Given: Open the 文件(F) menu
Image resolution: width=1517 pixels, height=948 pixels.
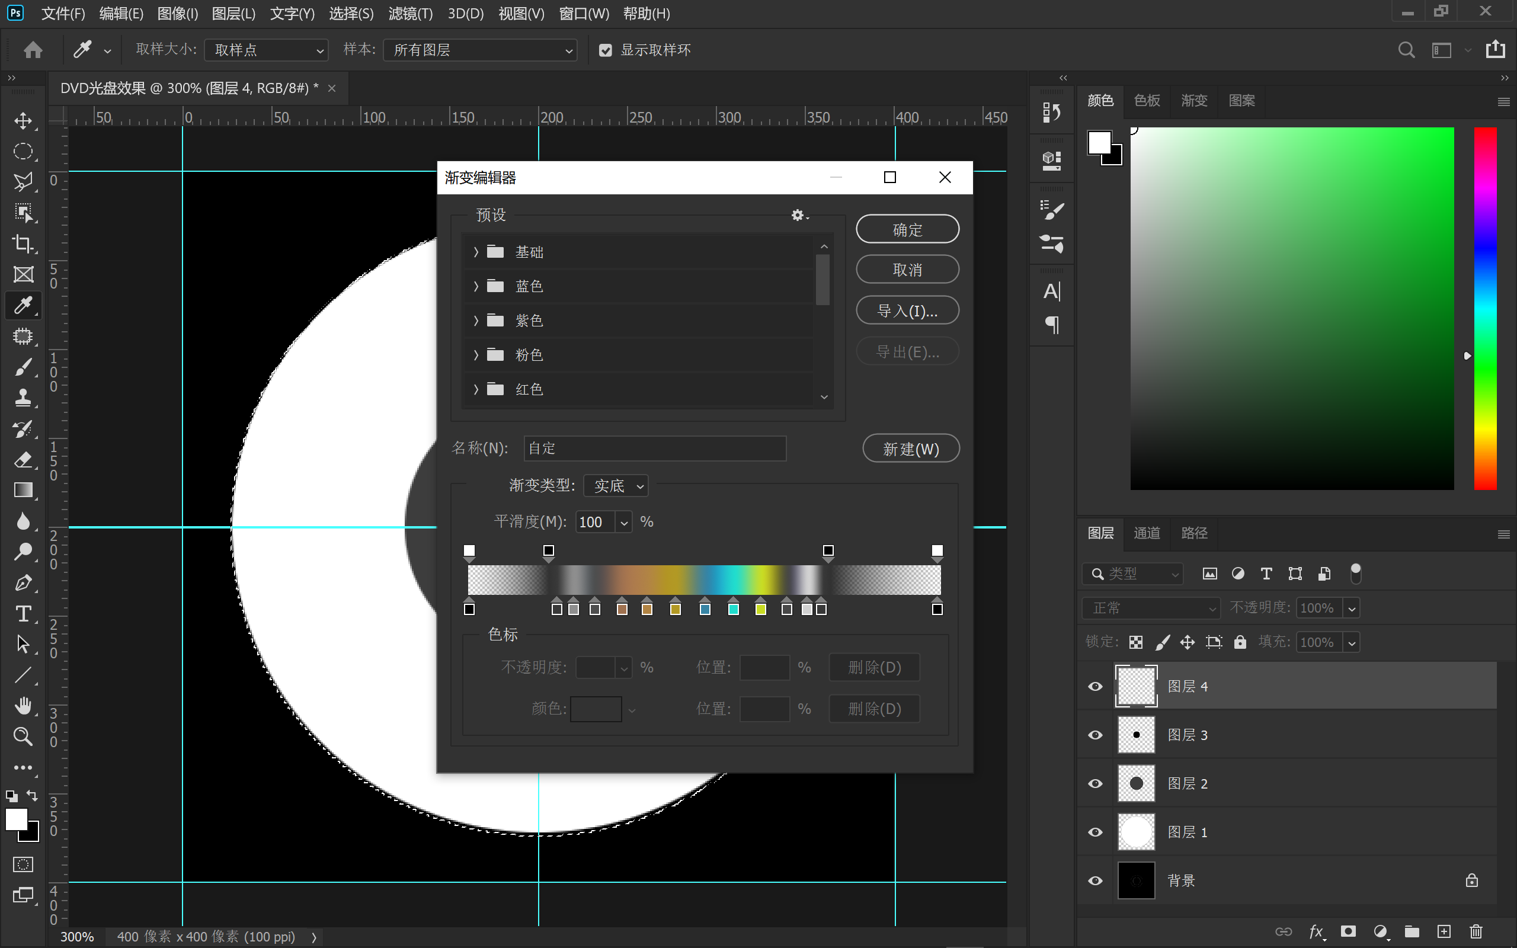Looking at the screenshot, I should (x=63, y=14).
